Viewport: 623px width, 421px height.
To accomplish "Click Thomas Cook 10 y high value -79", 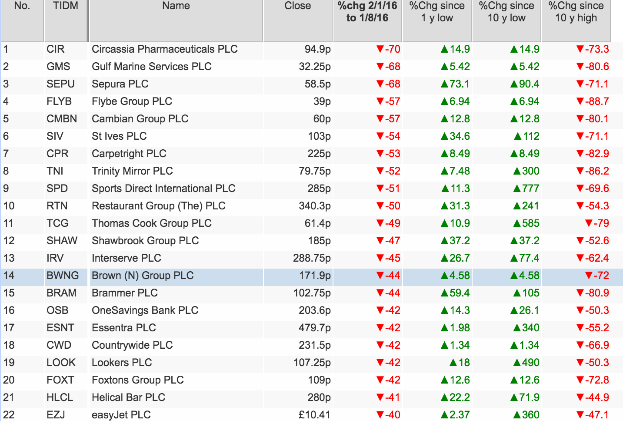I will coord(597,223).
